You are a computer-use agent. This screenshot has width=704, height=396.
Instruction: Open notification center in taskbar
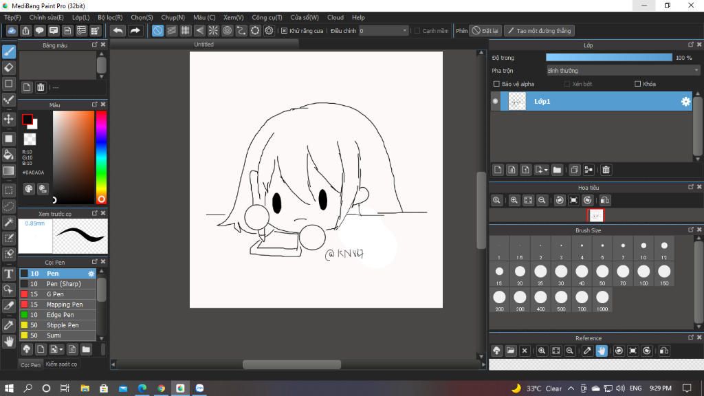(687, 388)
